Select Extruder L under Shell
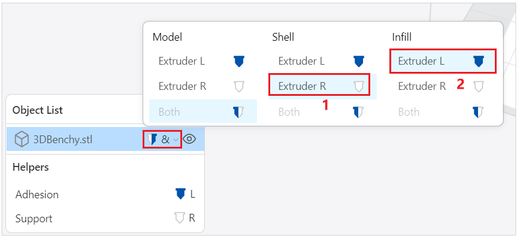 click(322, 61)
